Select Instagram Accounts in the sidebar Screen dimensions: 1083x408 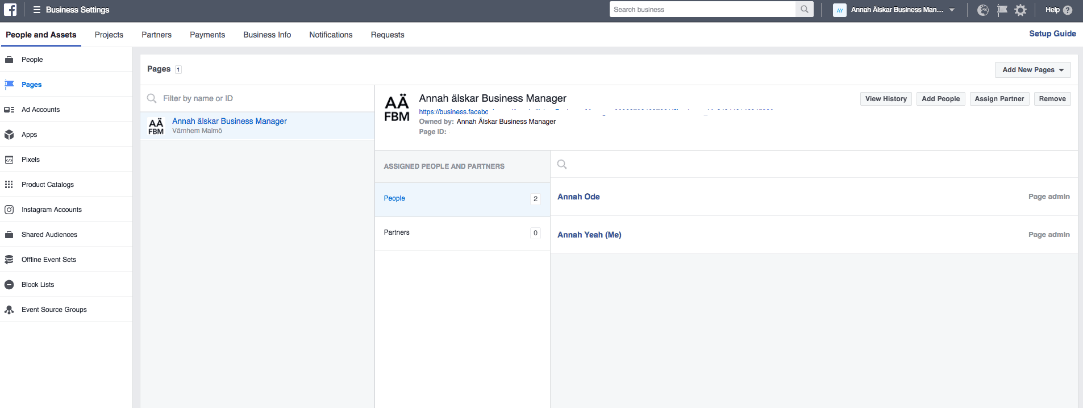[x=52, y=210]
